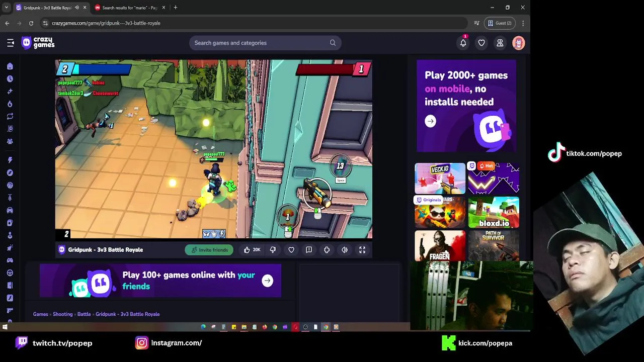644x362 pixels.
Task: Open a new browser tab
Action: [x=175, y=8]
